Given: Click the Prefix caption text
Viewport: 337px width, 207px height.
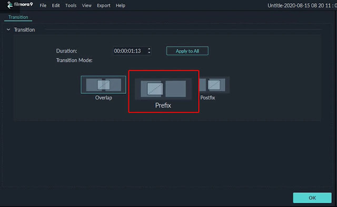Looking at the screenshot, I should click(163, 105).
